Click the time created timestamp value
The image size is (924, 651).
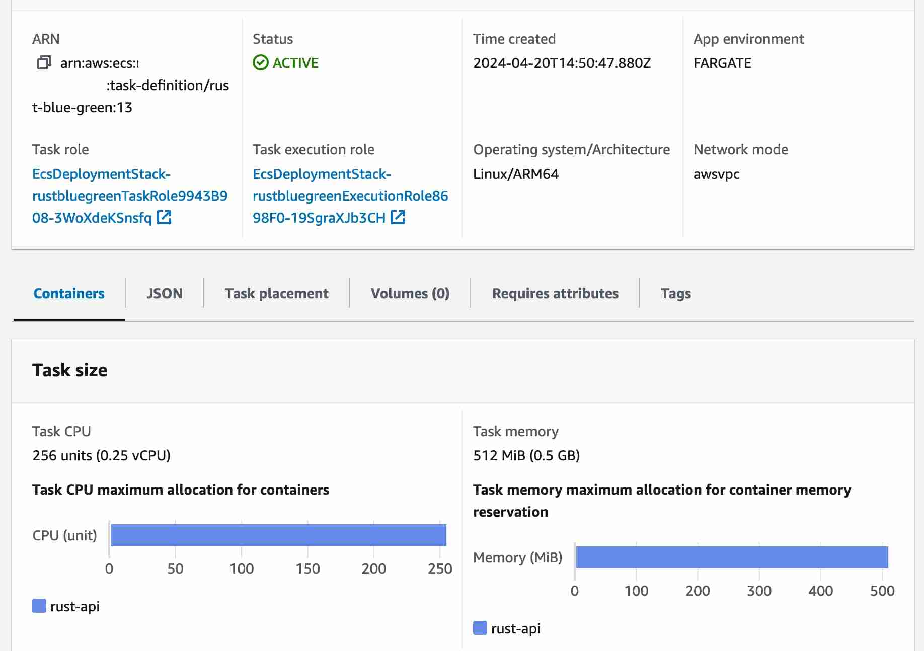(x=562, y=63)
